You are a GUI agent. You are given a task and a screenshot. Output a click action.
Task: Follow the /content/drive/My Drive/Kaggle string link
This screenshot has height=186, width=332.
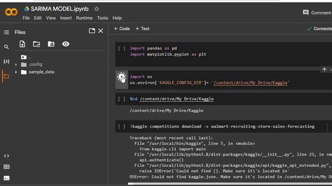251,83
